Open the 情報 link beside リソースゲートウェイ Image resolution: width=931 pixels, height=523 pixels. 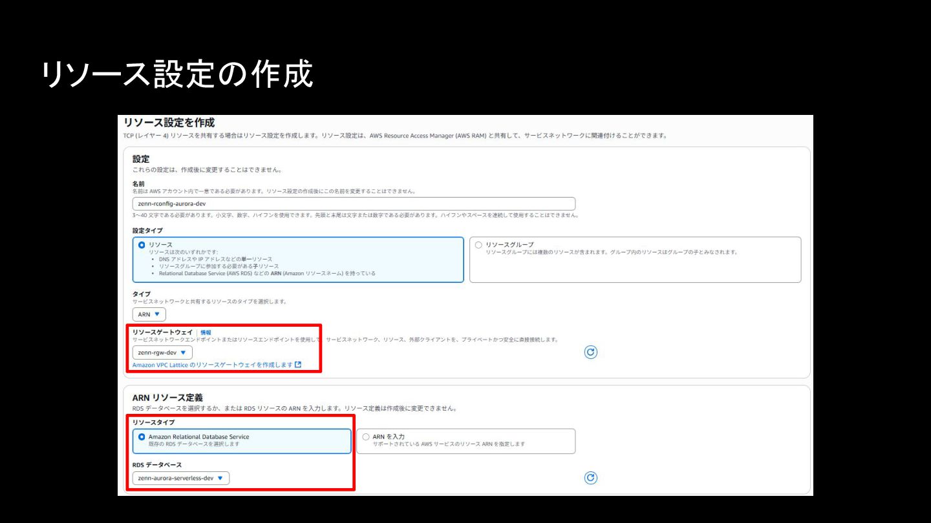pyautogui.click(x=206, y=333)
